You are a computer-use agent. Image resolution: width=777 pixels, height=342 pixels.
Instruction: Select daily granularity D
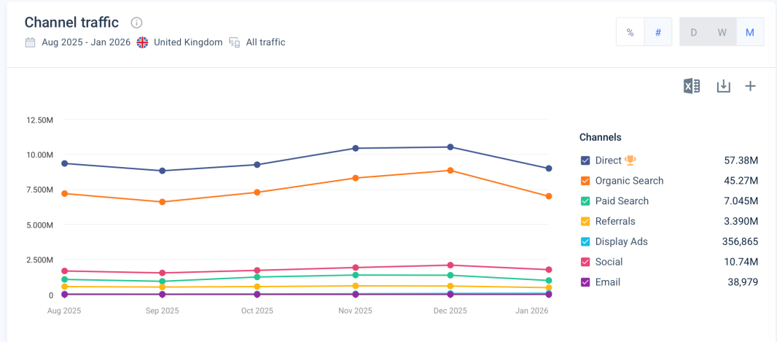coord(694,32)
